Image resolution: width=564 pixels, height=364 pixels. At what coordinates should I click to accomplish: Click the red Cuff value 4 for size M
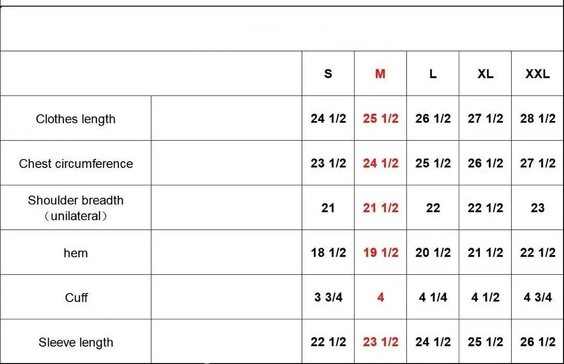(x=380, y=297)
